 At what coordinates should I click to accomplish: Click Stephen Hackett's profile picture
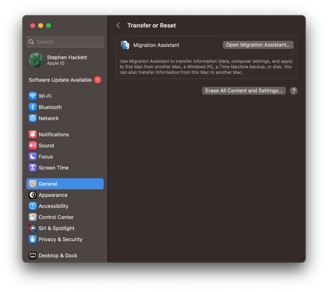coord(36,60)
